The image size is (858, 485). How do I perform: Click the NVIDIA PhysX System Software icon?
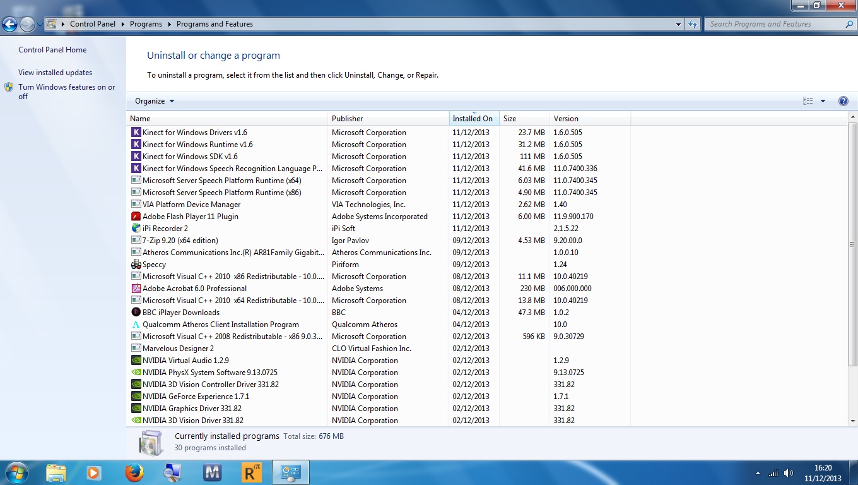point(136,373)
